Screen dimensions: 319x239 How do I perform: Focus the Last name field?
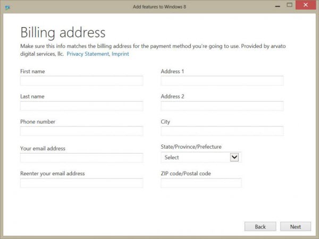[x=81, y=106]
